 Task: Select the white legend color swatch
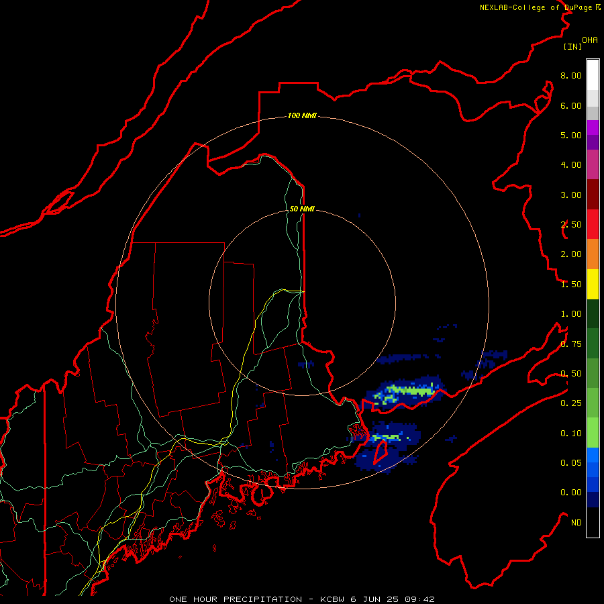(593, 75)
